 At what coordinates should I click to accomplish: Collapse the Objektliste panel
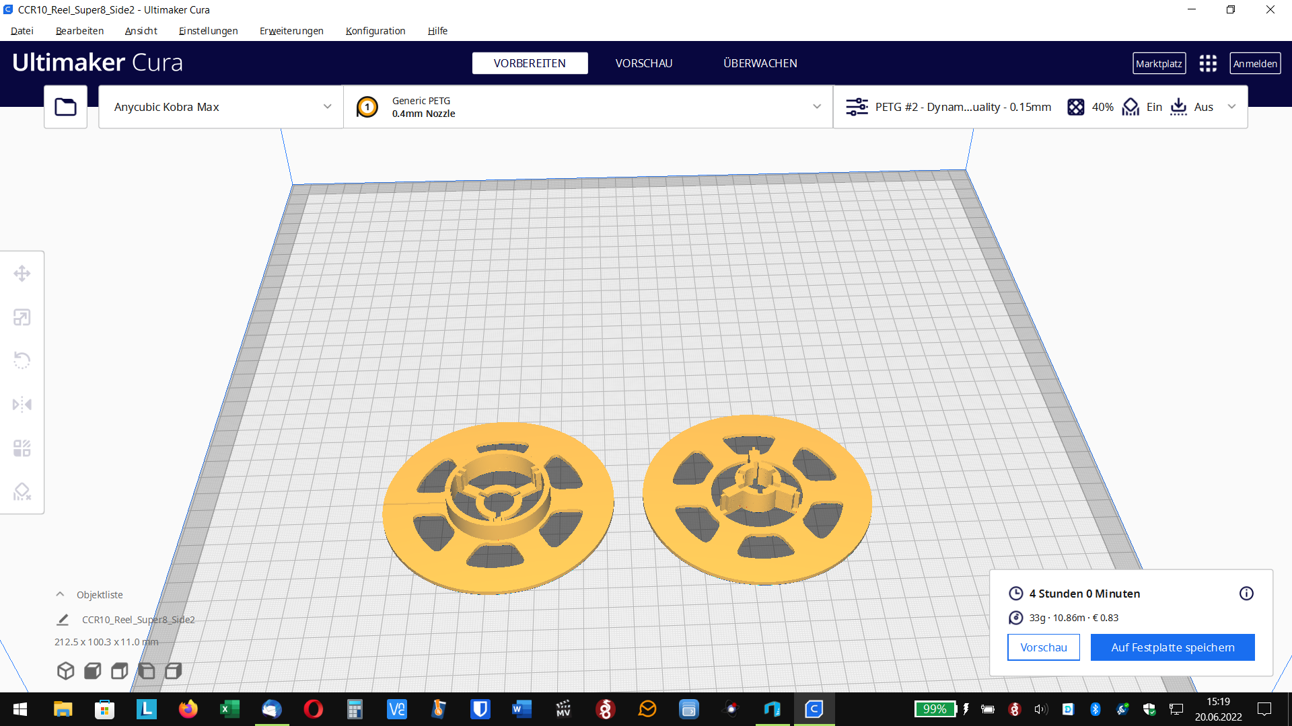pyautogui.click(x=60, y=595)
